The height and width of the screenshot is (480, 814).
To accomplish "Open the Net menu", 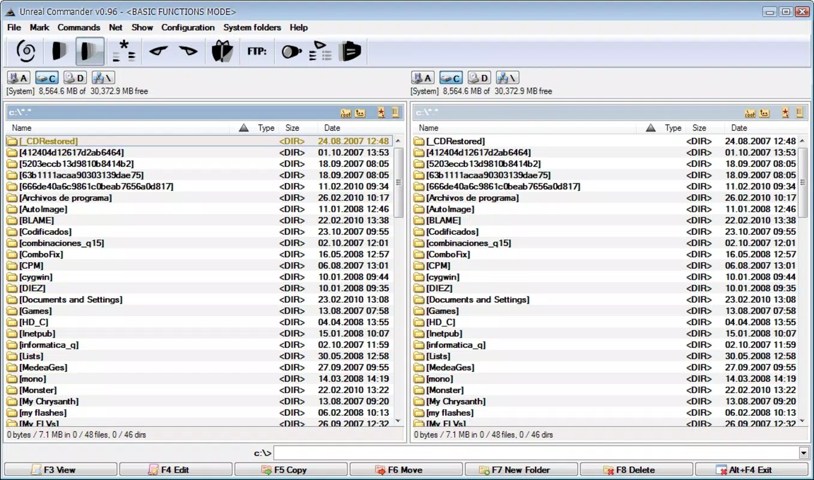I will point(116,28).
